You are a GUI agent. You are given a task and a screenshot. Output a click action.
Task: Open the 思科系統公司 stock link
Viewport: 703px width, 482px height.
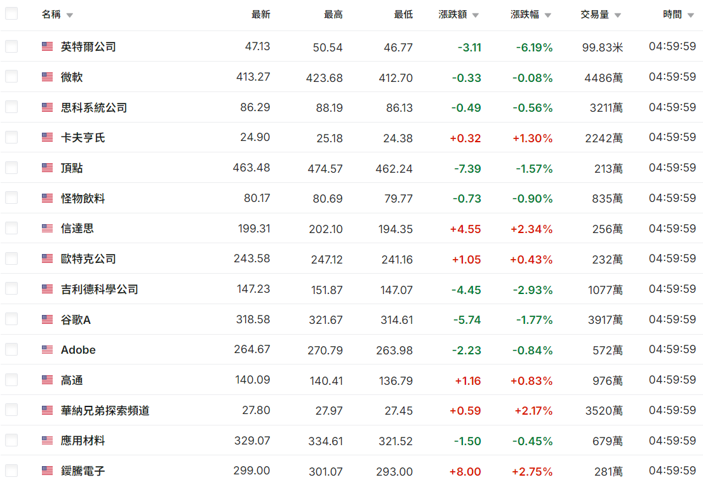pos(94,107)
